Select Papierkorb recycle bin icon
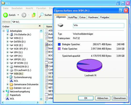 (x=7, y=95)
